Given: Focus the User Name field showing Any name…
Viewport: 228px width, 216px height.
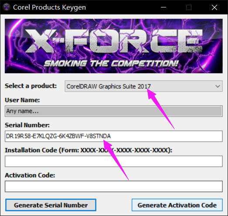Looking at the screenshot, I should [114, 111].
